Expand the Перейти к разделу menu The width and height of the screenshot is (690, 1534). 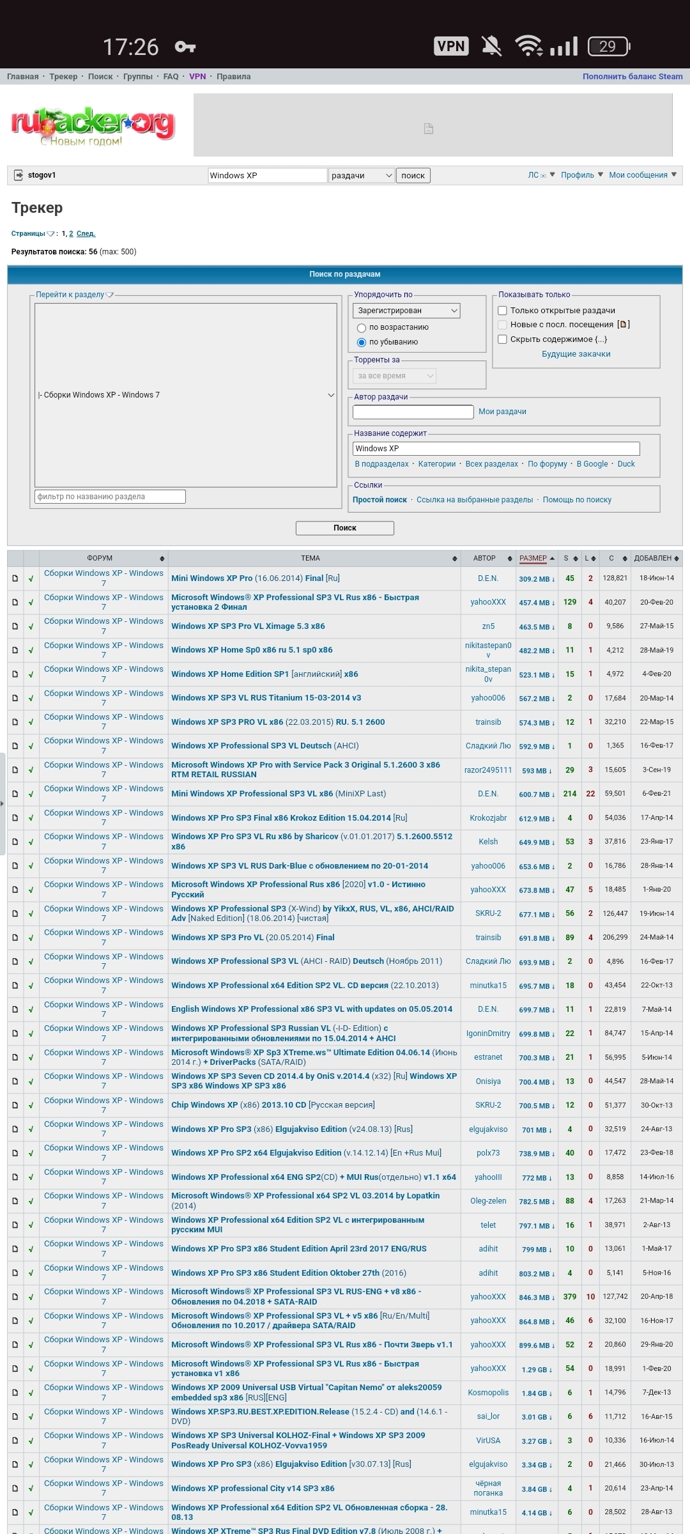(109, 295)
